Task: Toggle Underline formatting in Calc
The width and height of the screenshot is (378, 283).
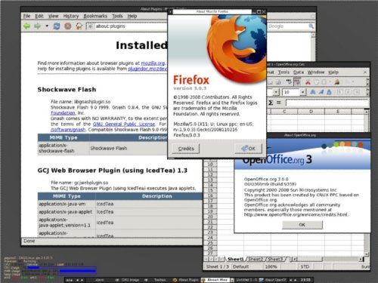Action: [x=329, y=92]
